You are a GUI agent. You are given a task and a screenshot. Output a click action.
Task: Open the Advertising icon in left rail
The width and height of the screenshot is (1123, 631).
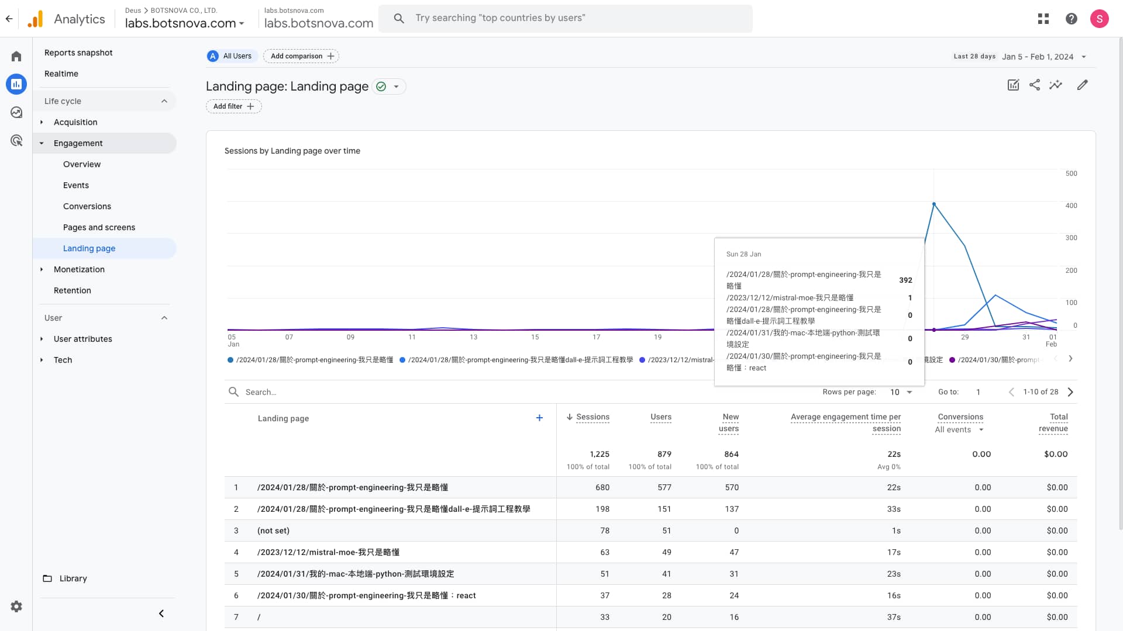(x=16, y=140)
